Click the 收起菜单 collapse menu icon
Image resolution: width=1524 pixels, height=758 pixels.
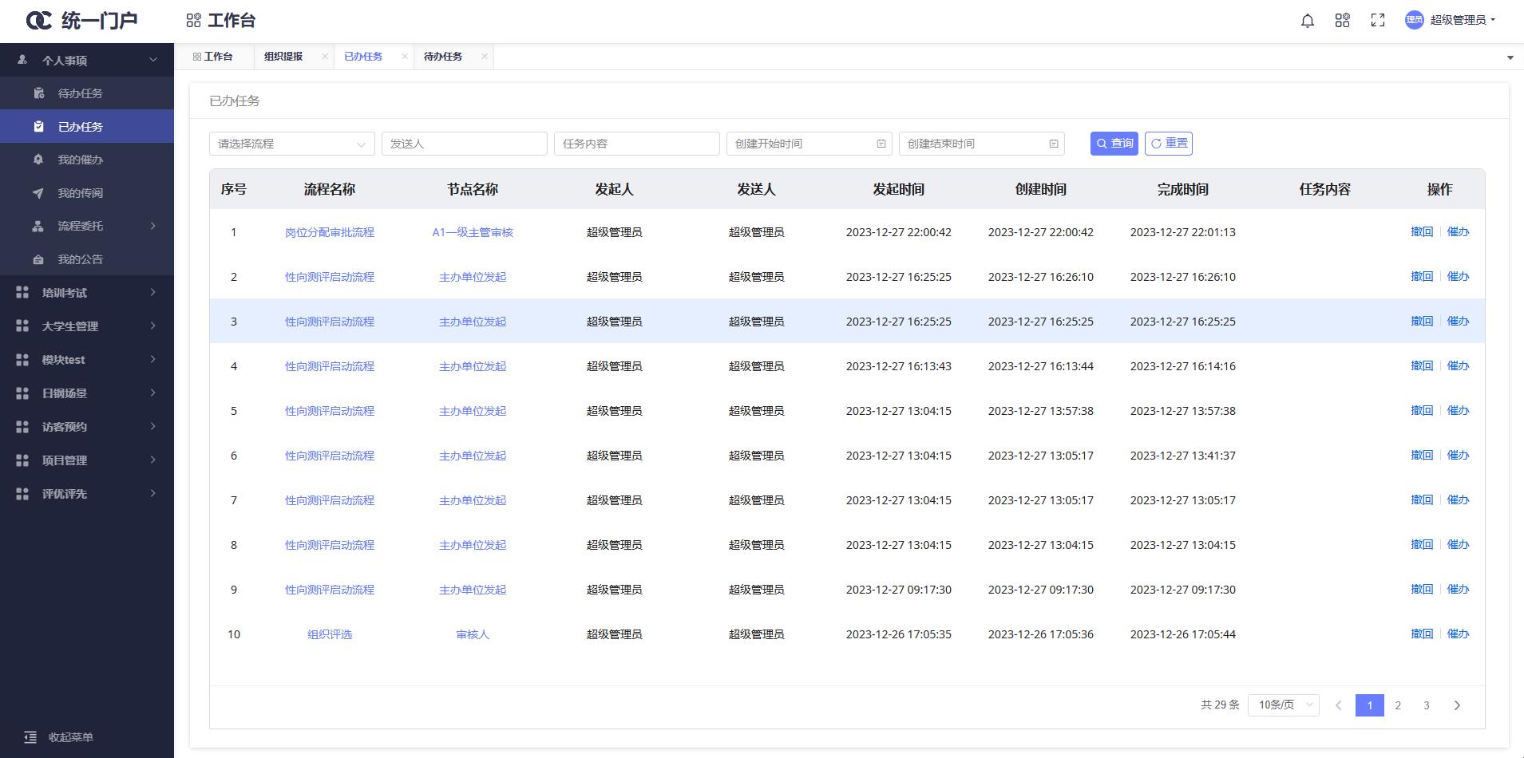pyautogui.click(x=30, y=737)
